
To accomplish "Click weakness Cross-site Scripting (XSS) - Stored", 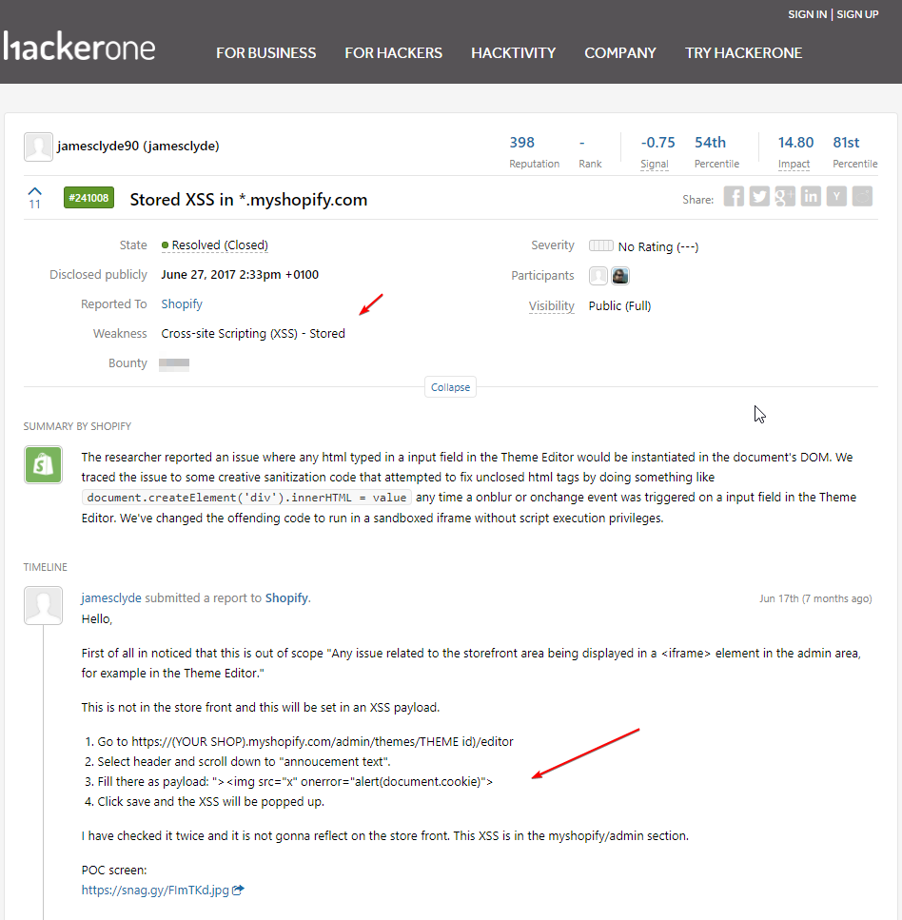I will (x=253, y=333).
